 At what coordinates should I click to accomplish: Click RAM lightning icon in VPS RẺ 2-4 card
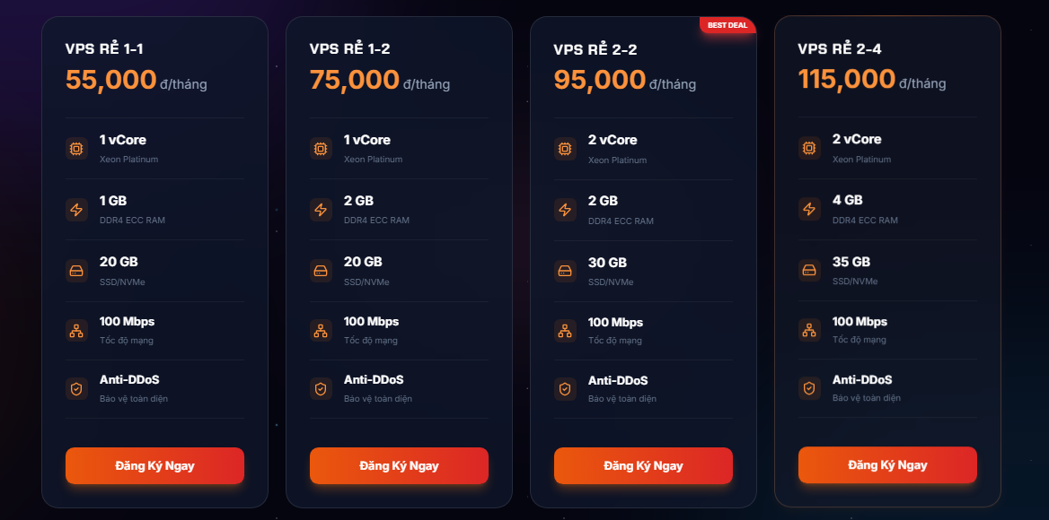click(x=809, y=209)
